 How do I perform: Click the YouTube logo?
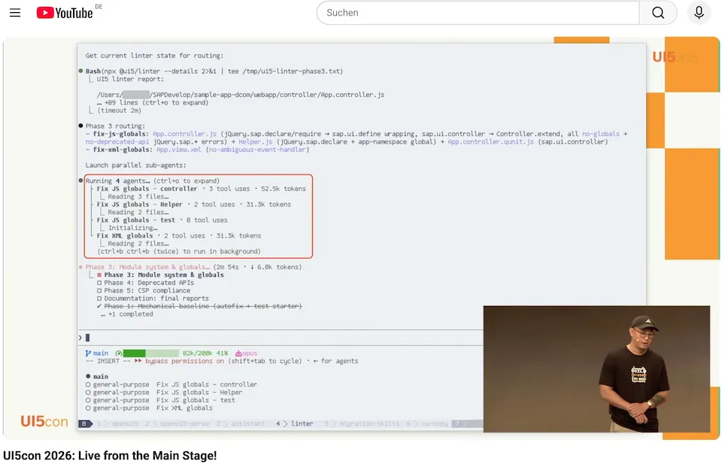coord(65,13)
